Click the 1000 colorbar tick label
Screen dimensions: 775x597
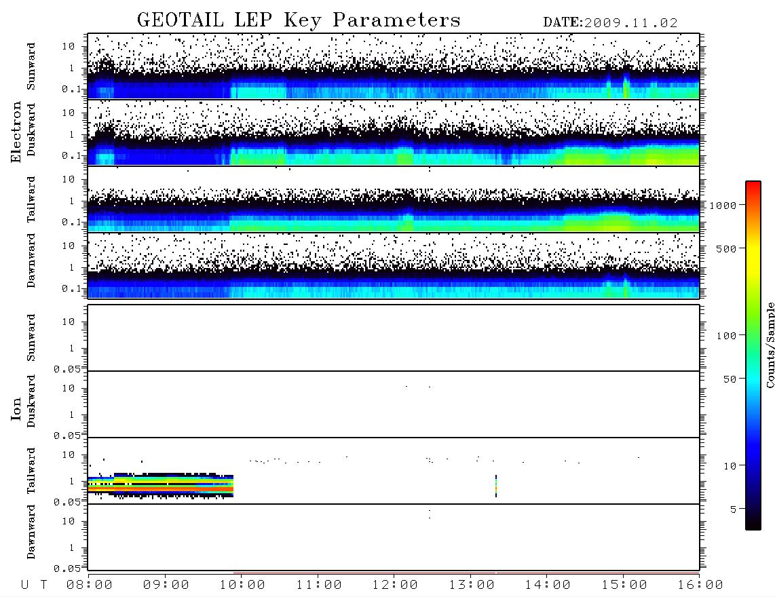pos(723,206)
